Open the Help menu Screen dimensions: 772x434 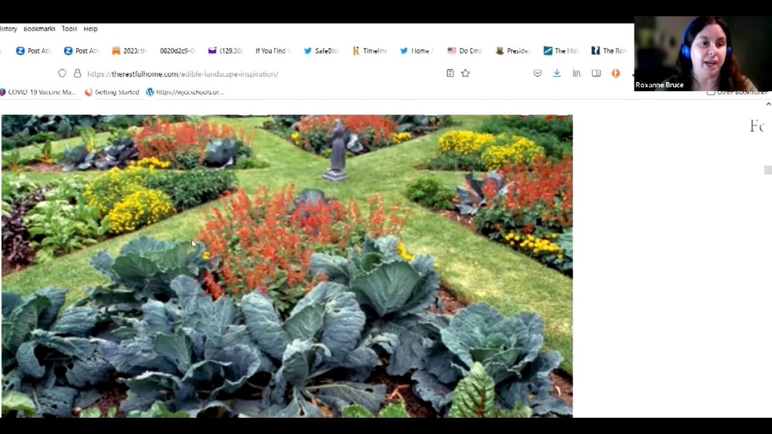point(90,29)
